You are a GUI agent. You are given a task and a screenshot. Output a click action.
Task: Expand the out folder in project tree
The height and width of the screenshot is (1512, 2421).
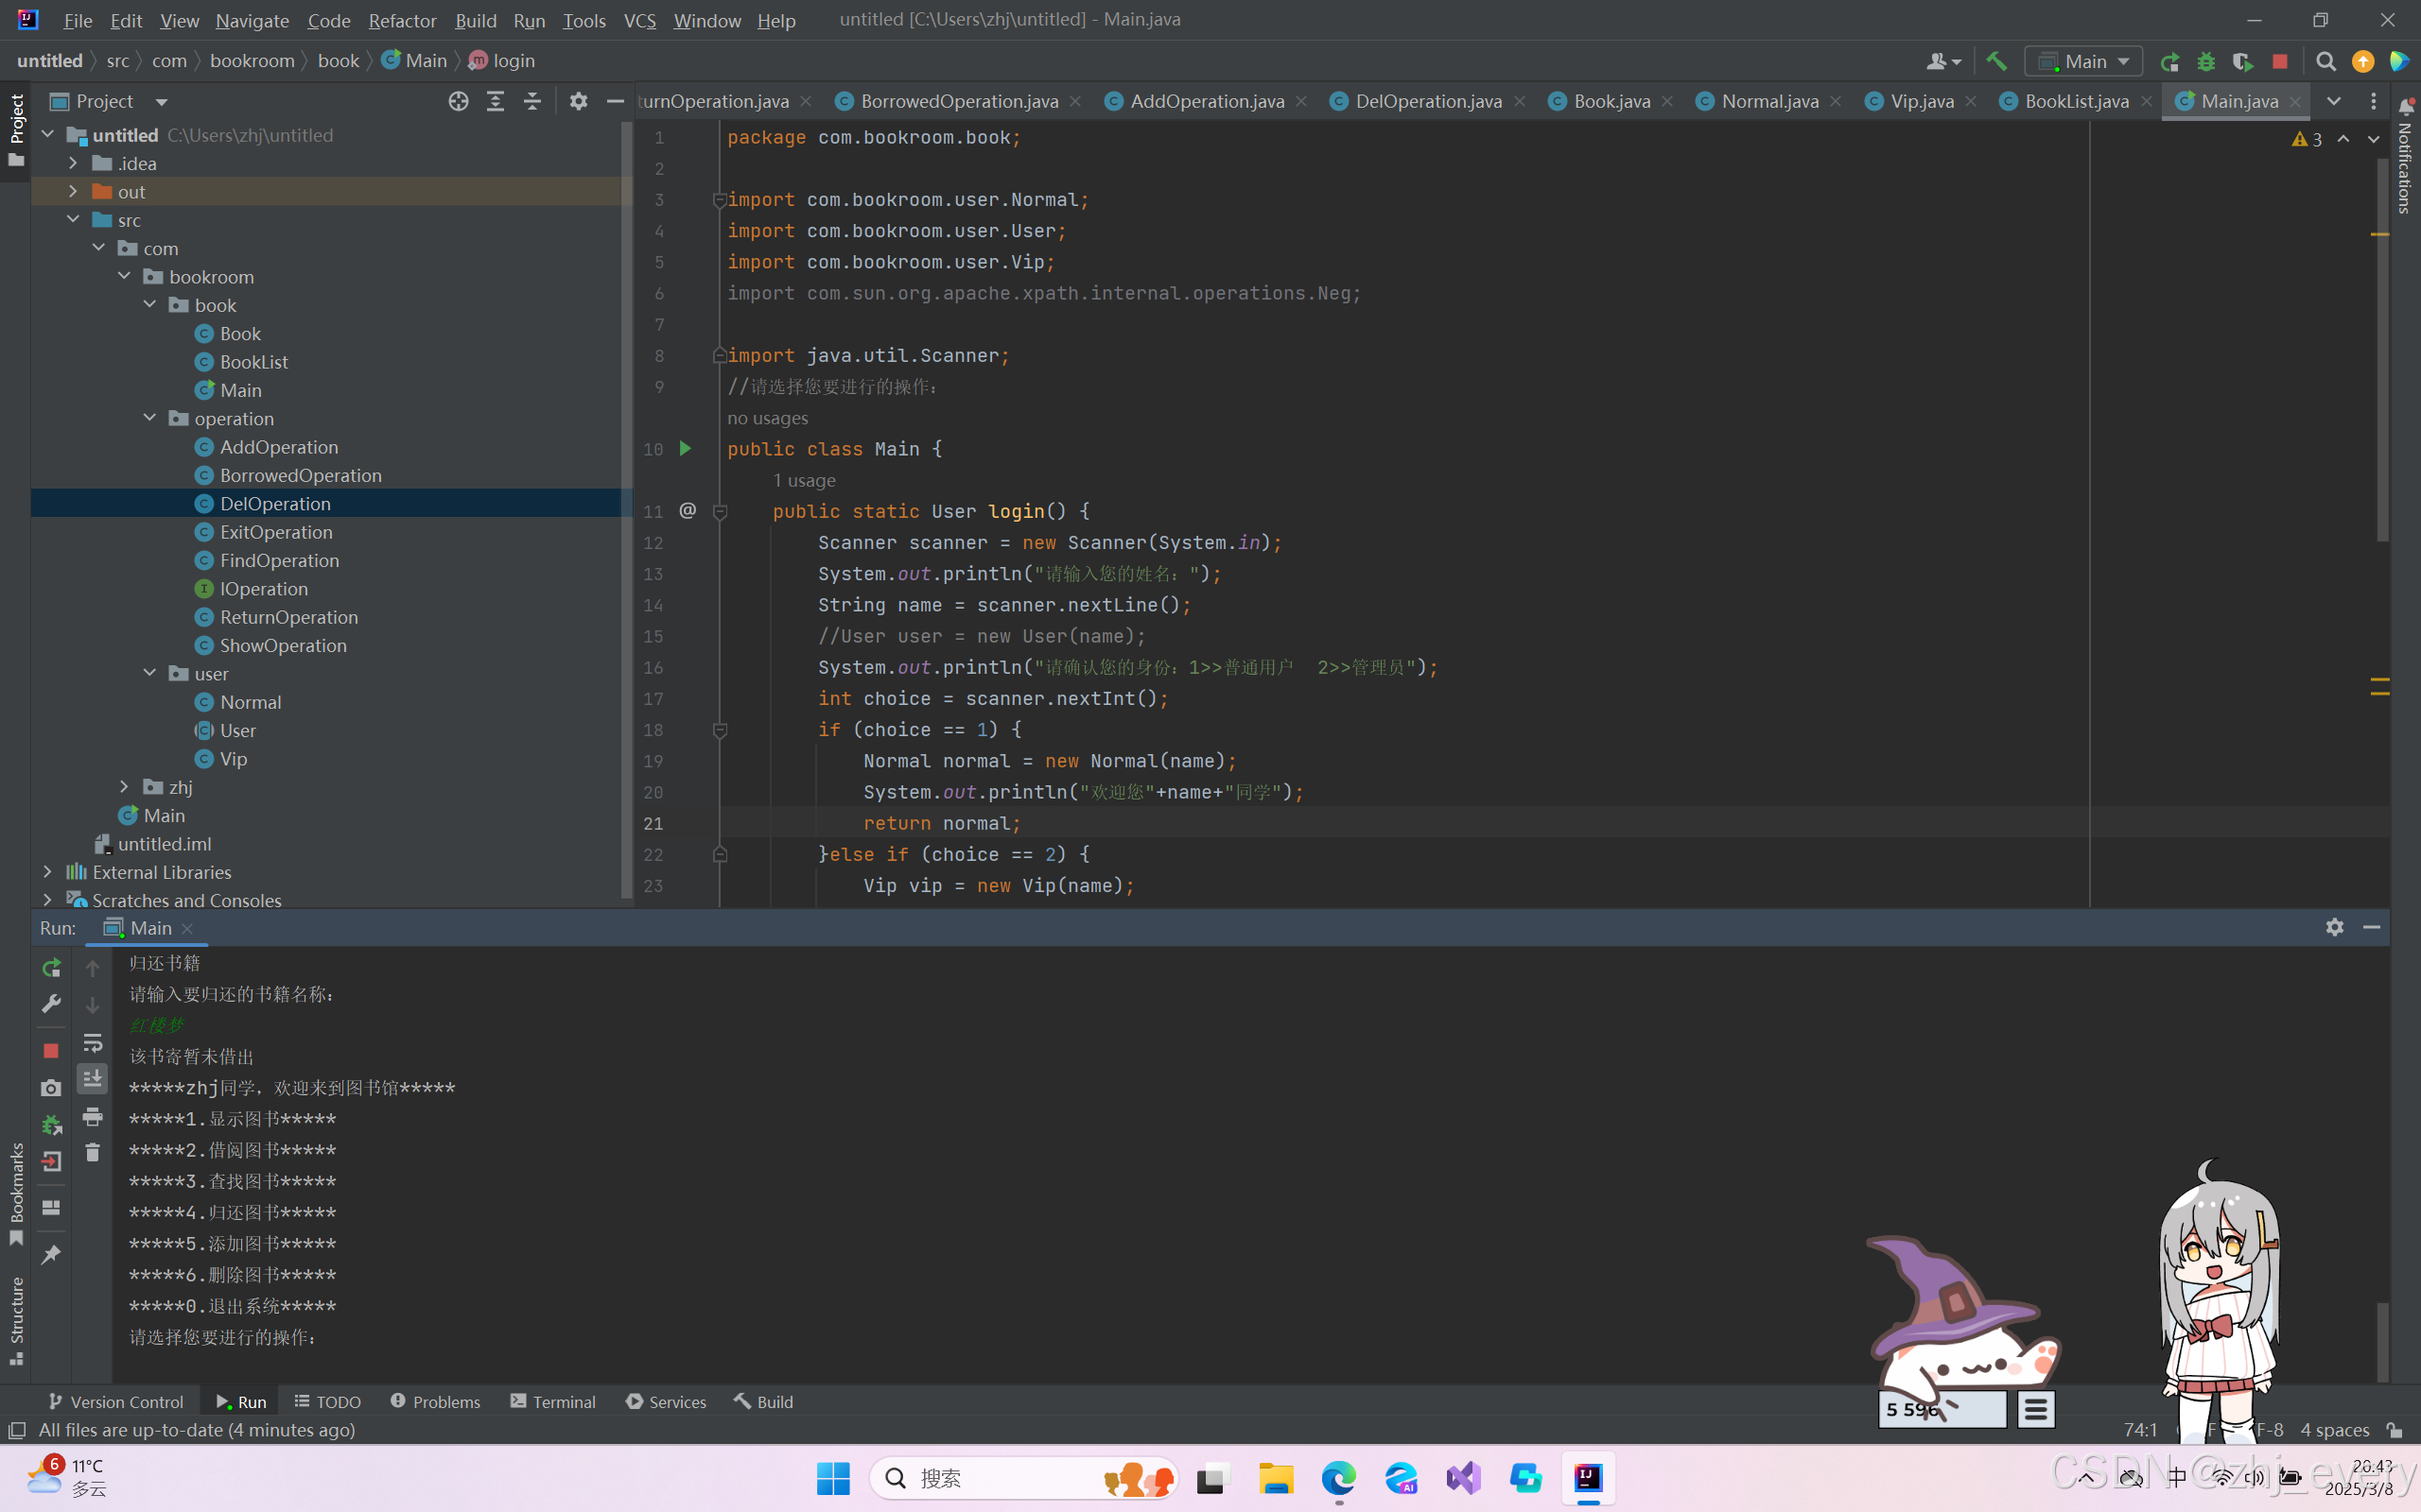(x=73, y=191)
